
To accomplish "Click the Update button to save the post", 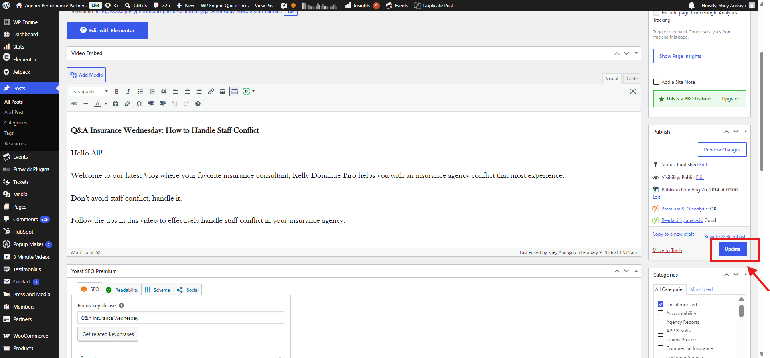I will pyautogui.click(x=732, y=249).
